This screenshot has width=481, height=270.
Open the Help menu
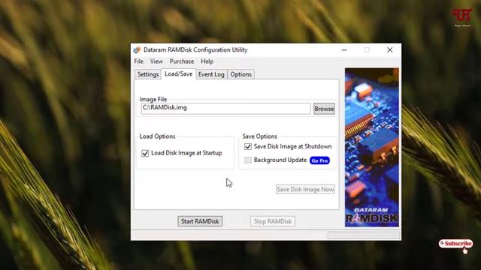[x=207, y=61]
